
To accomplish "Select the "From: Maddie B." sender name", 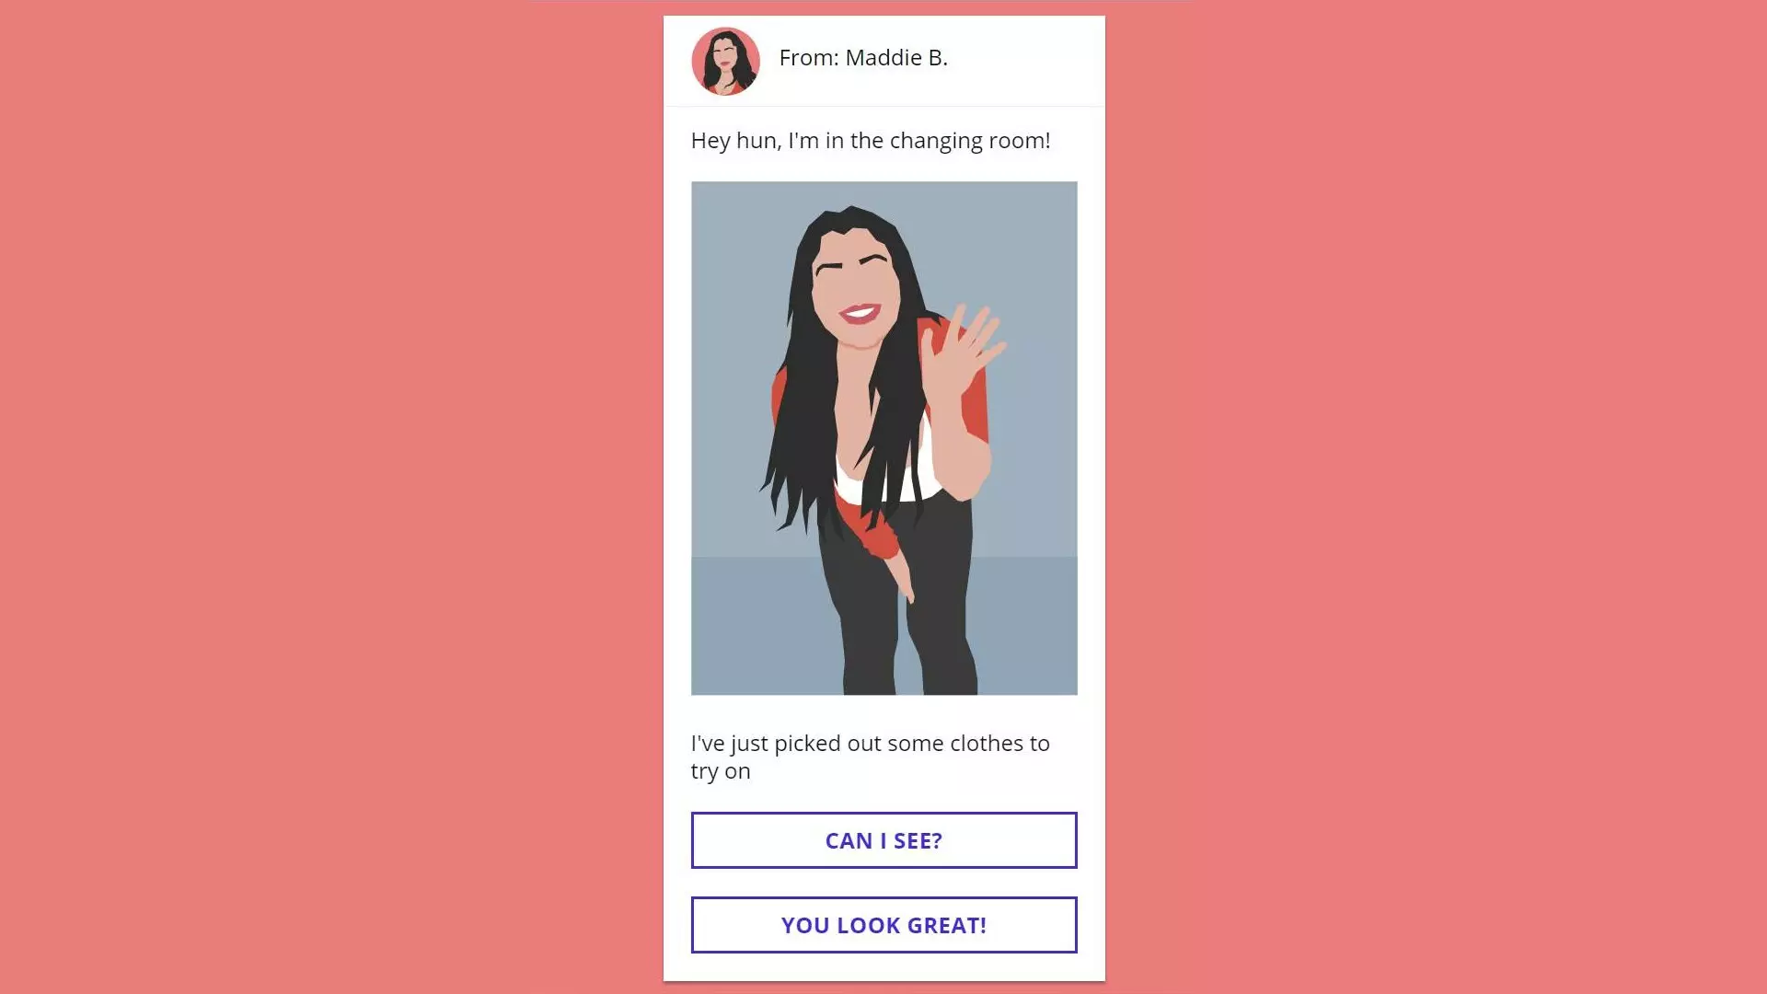I will coord(863,58).
